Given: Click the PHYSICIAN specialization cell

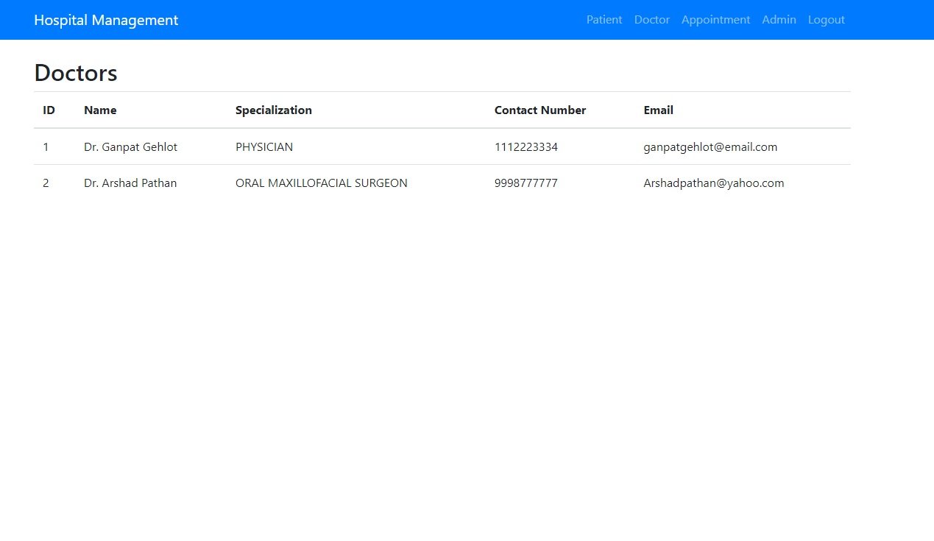Looking at the screenshot, I should [263, 147].
